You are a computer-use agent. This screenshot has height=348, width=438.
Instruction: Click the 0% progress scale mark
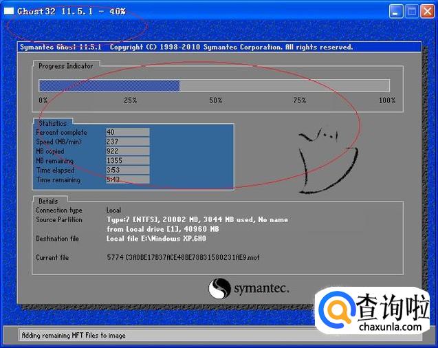tap(43, 100)
